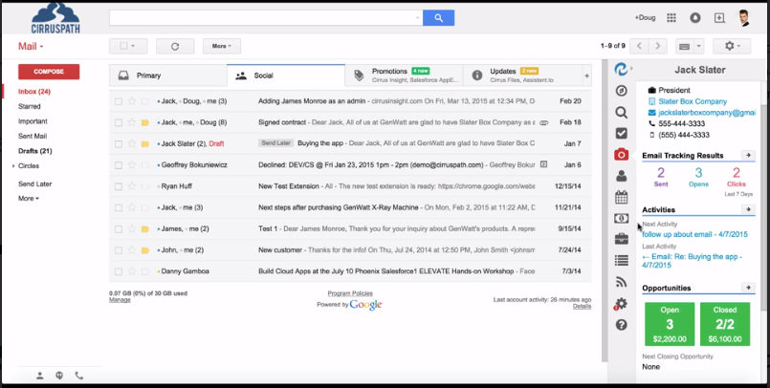Screen dimensions: 770x388
Task: Open Slater Box Company link
Action: tap(693, 101)
